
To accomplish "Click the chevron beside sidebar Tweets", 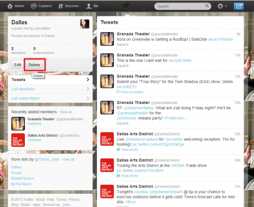I will click(88, 79).
